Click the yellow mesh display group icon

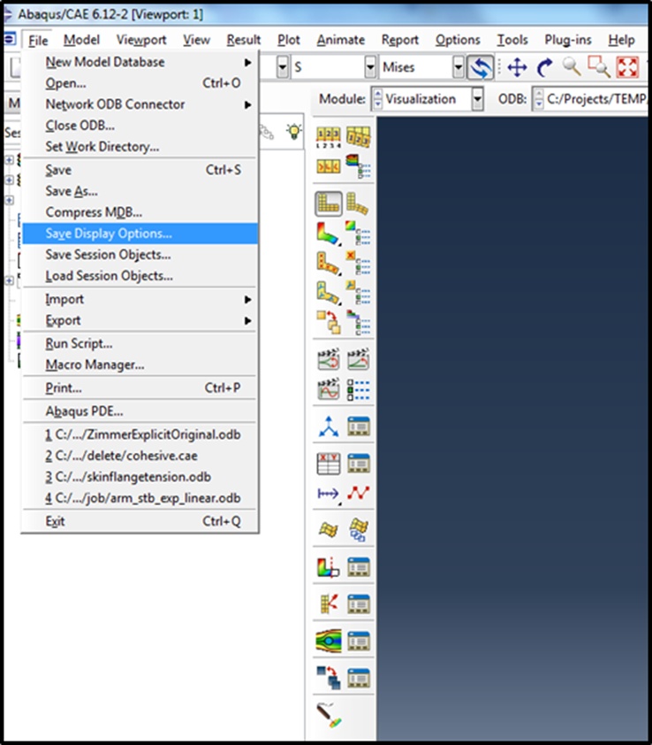pos(329,530)
